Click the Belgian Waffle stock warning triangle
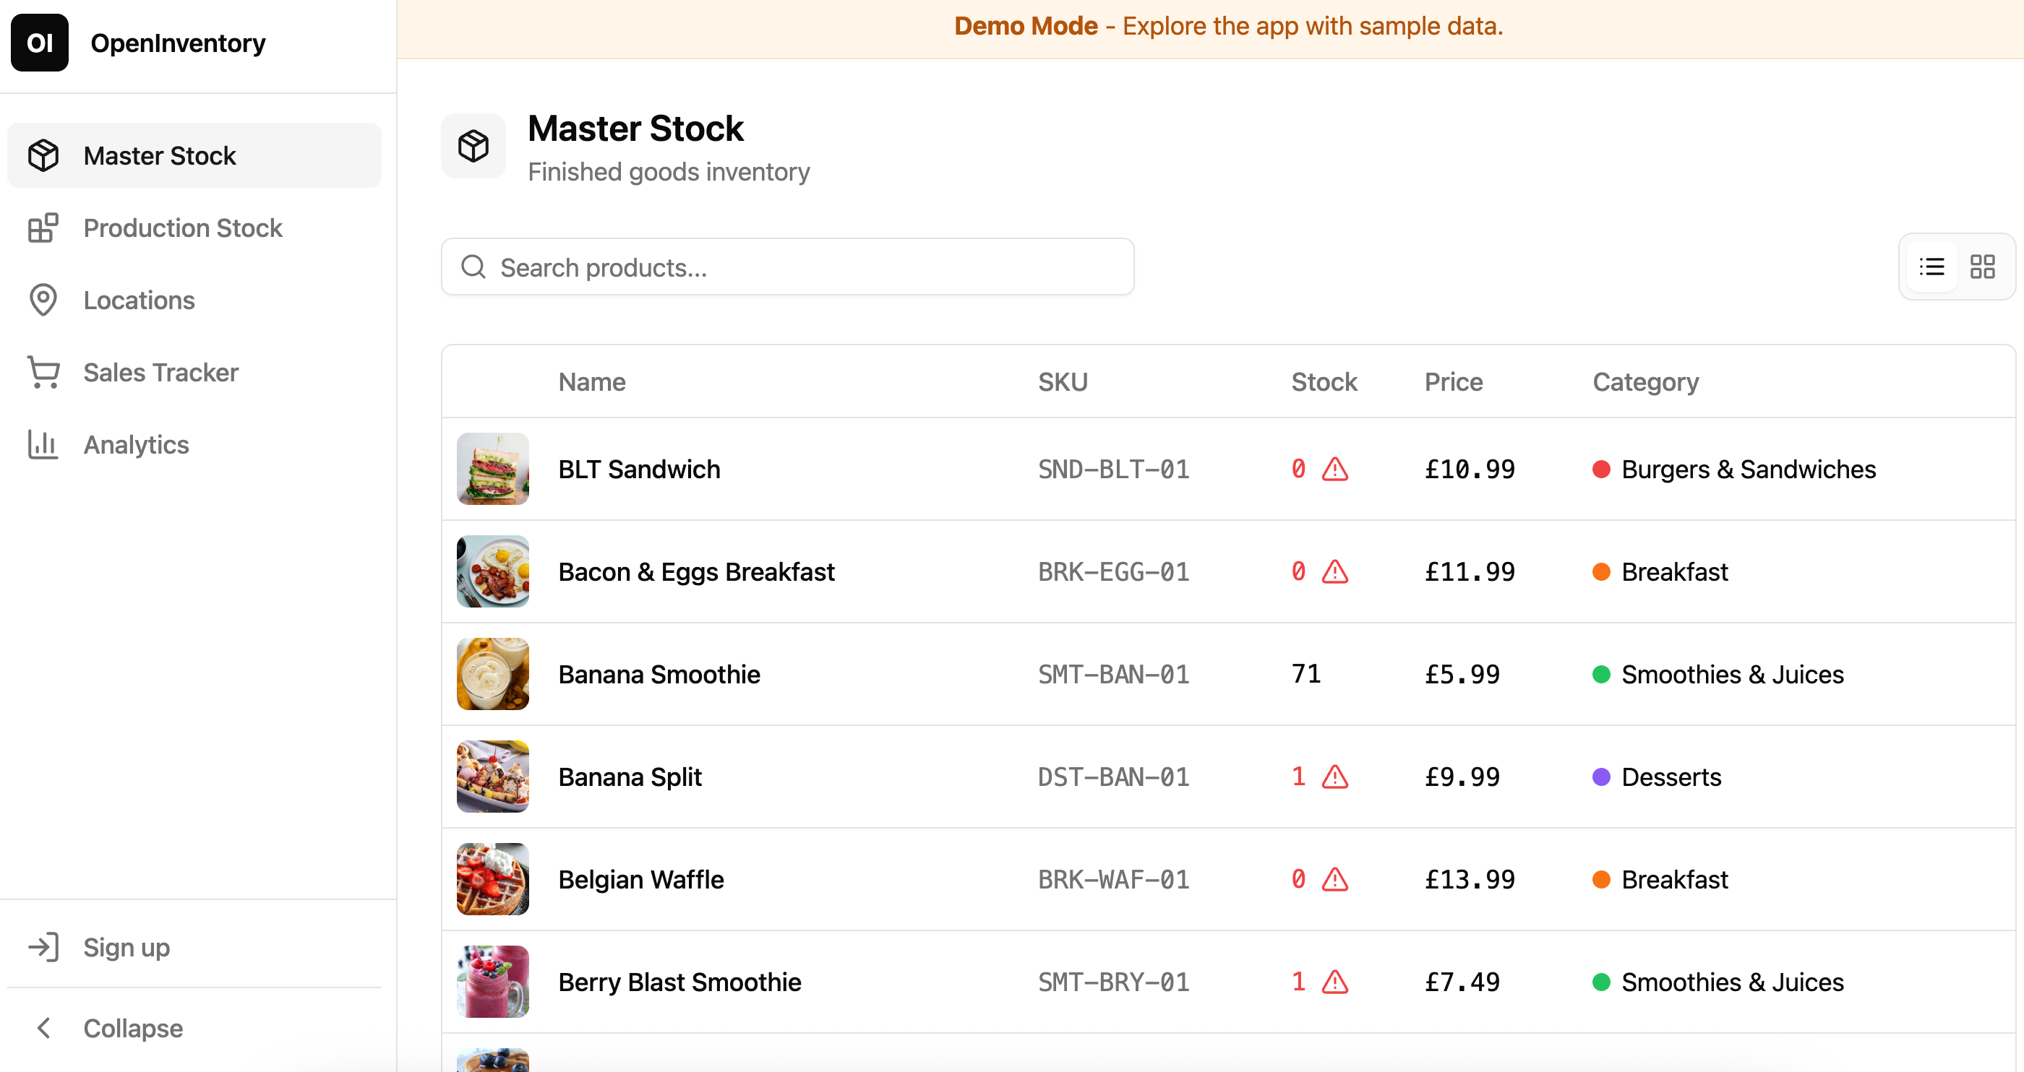 point(1335,880)
